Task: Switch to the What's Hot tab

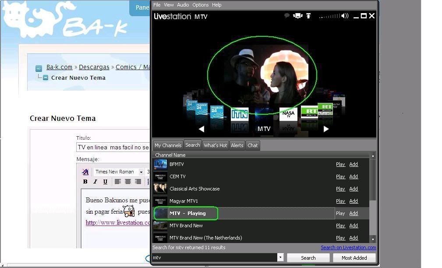Action: point(216,145)
